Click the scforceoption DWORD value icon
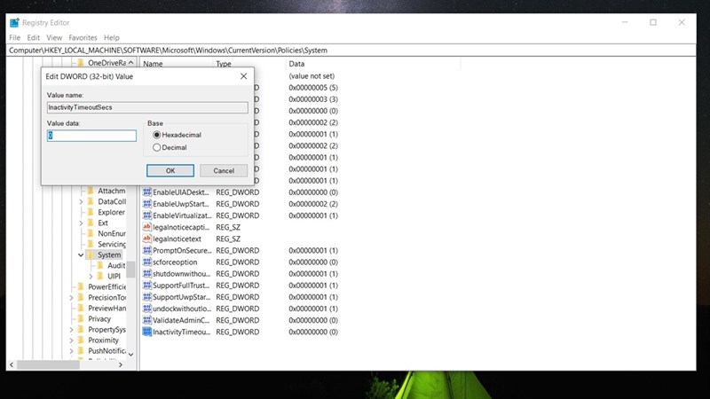This screenshot has width=710, height=399. 146,262
